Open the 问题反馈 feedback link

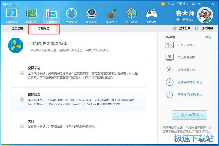[182, 4]
